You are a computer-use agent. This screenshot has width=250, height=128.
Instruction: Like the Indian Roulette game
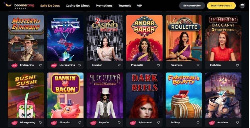click(198, 65)
